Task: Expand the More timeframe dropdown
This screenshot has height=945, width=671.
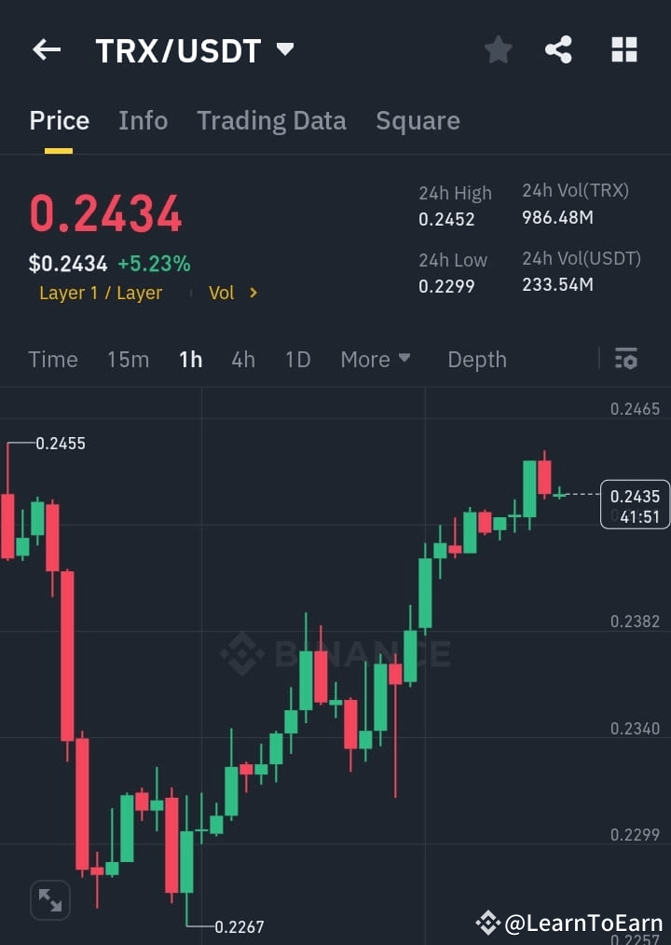Action: 376,359
